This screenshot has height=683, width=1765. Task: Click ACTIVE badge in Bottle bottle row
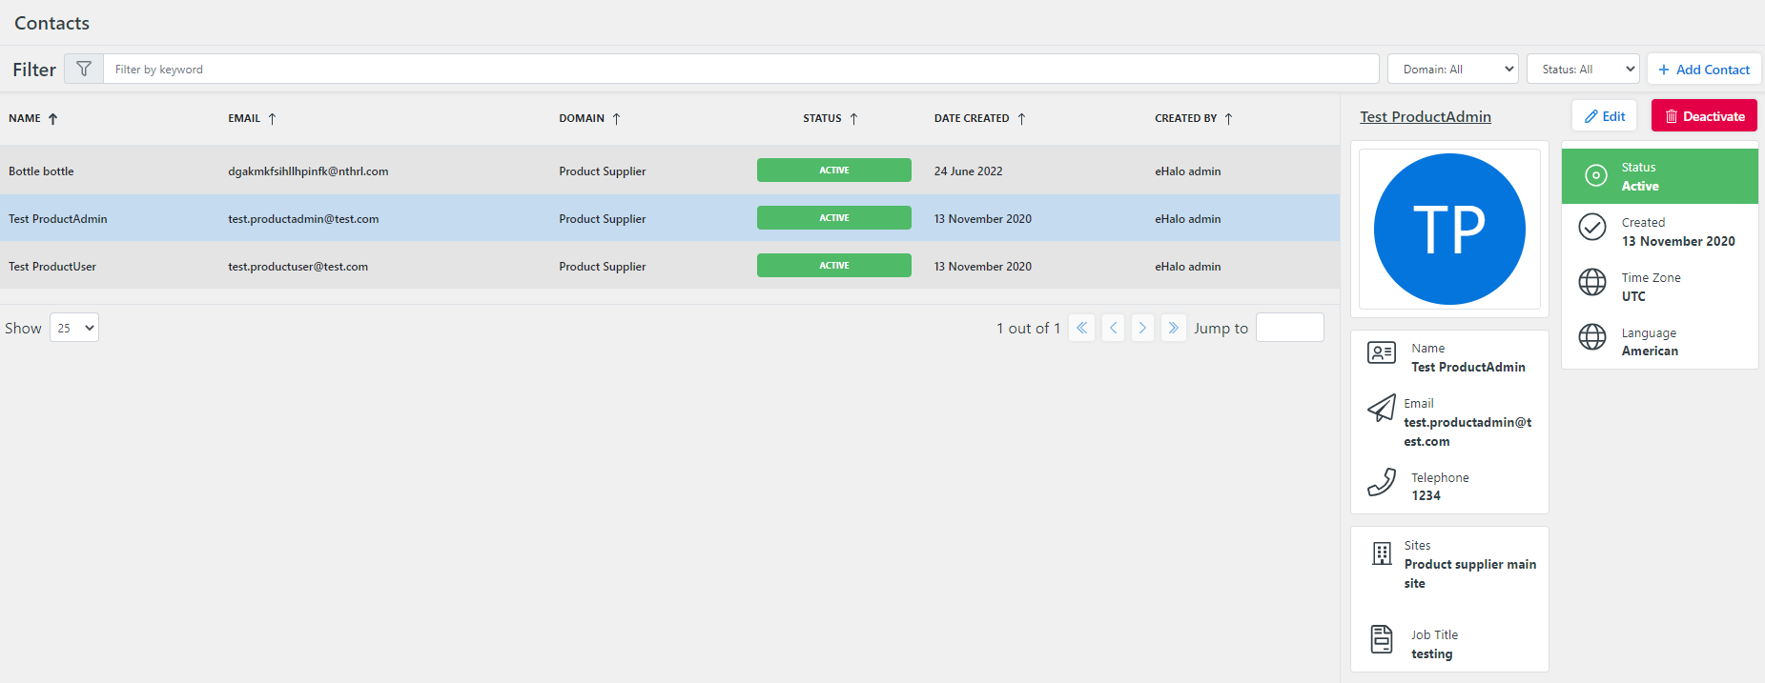point(834,171)
